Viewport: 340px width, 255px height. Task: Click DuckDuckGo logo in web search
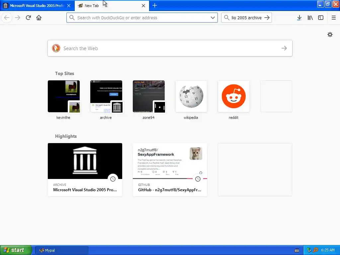click(x=56, y=48)
